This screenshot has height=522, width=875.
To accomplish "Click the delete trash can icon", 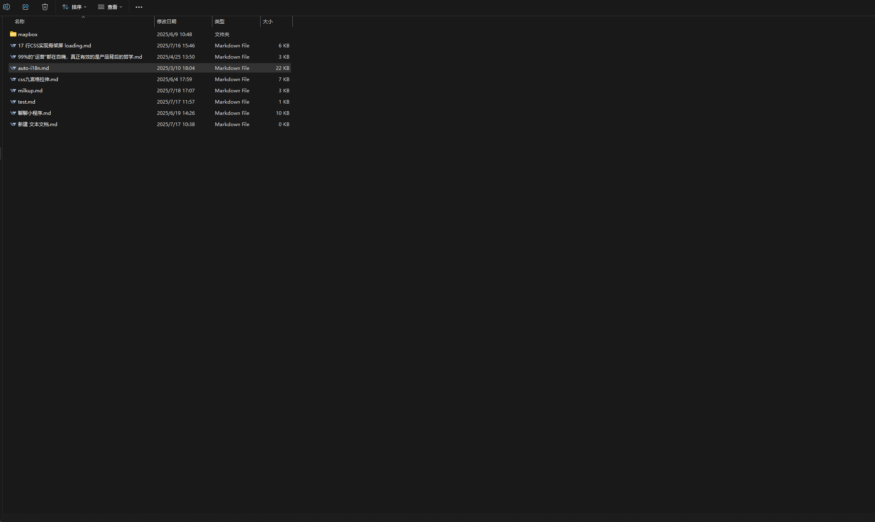I will coord(45,7).
